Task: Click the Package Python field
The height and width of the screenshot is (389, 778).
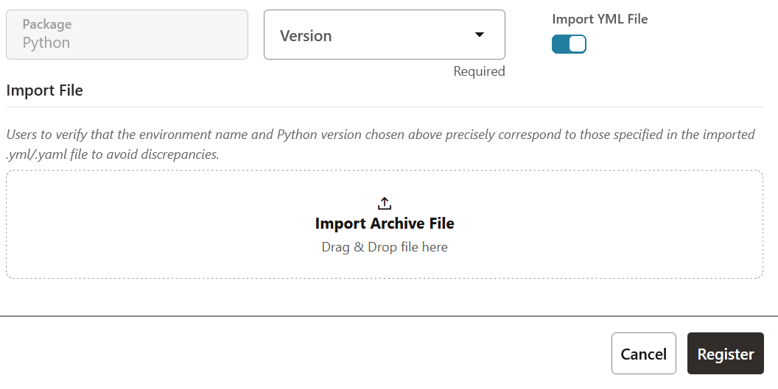Action: 127,35
